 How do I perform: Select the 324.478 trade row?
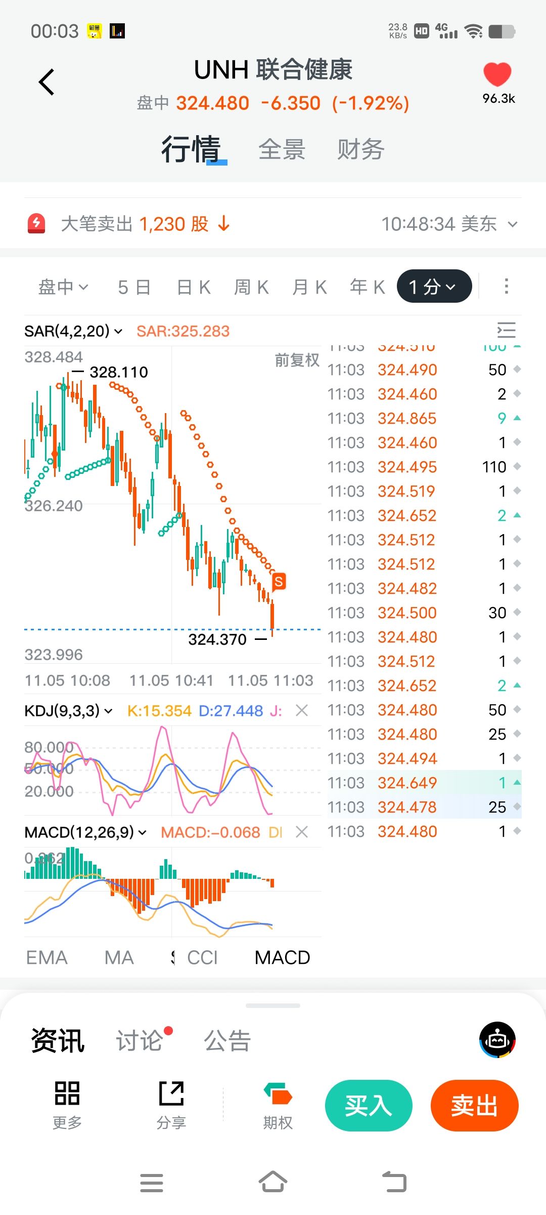[424, 807]
